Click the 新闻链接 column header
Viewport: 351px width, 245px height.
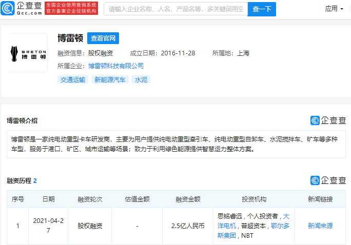click(x=320, y=199)
